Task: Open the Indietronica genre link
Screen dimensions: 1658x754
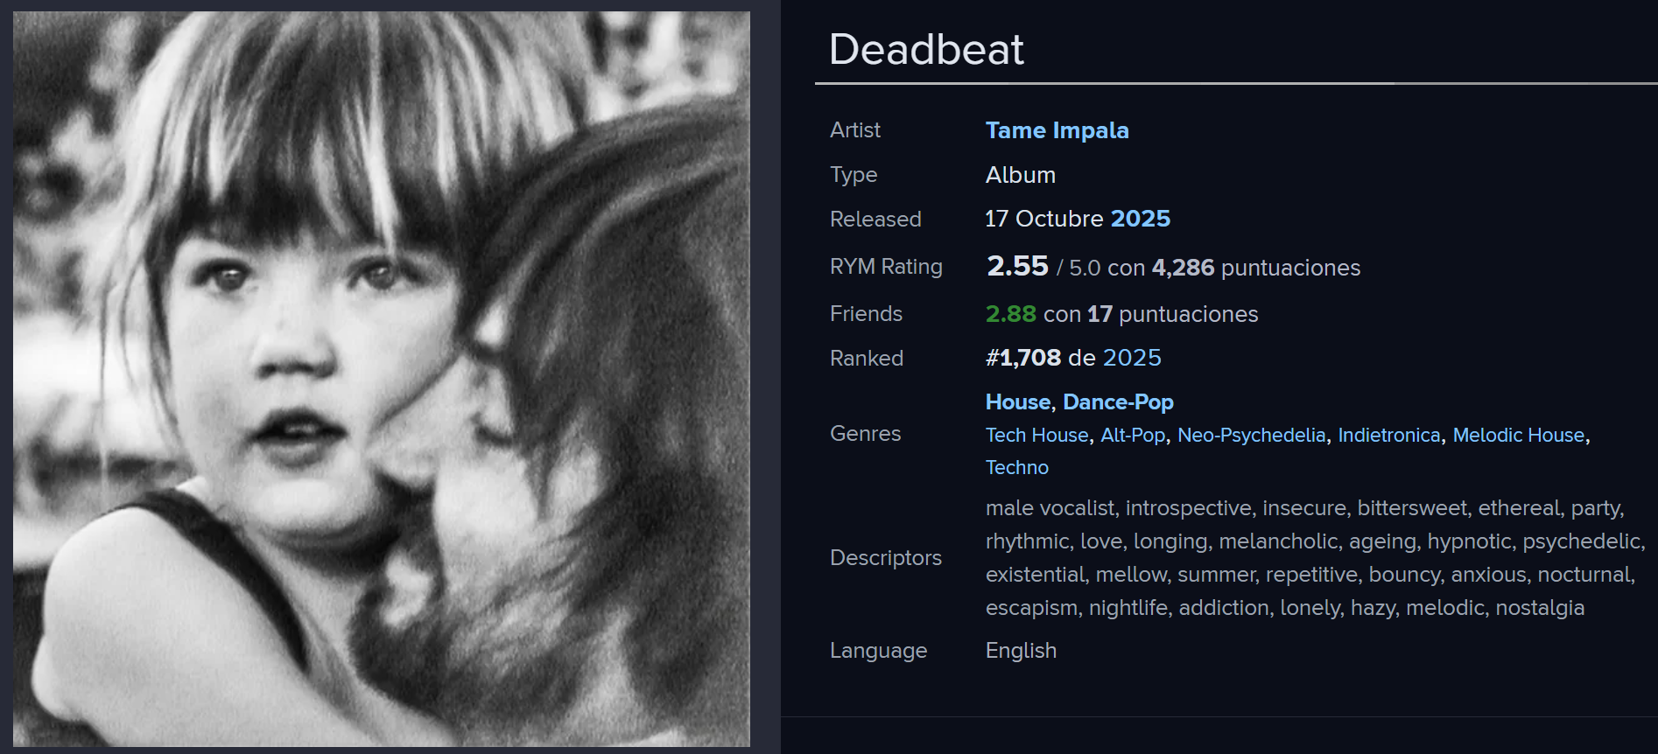Action: point(1388,436)
